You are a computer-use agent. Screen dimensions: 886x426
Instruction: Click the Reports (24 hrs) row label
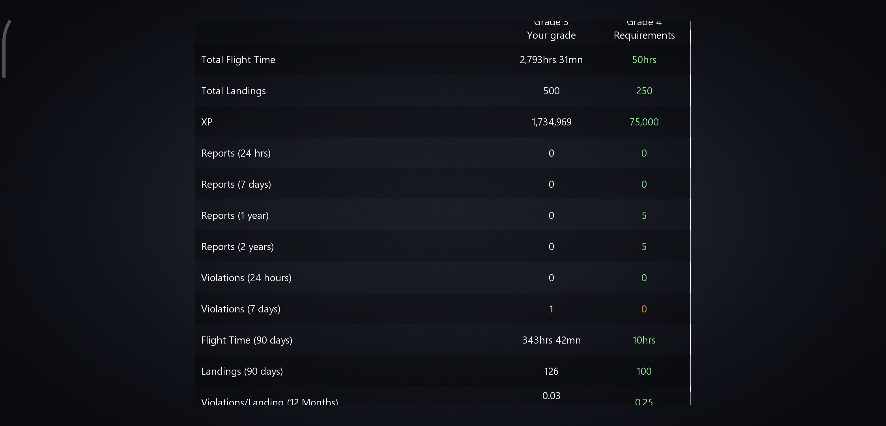tap(236, 153)
